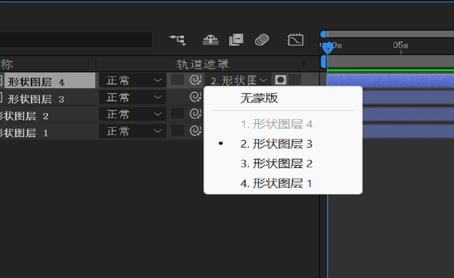Enable motion blur for the composition
The height and width of the screenshot is (278, 454).
click(x=263, y=39)
